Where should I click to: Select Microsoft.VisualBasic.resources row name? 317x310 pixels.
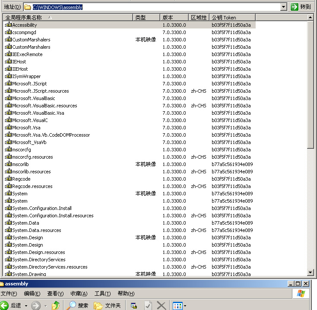tap(44, 106)
